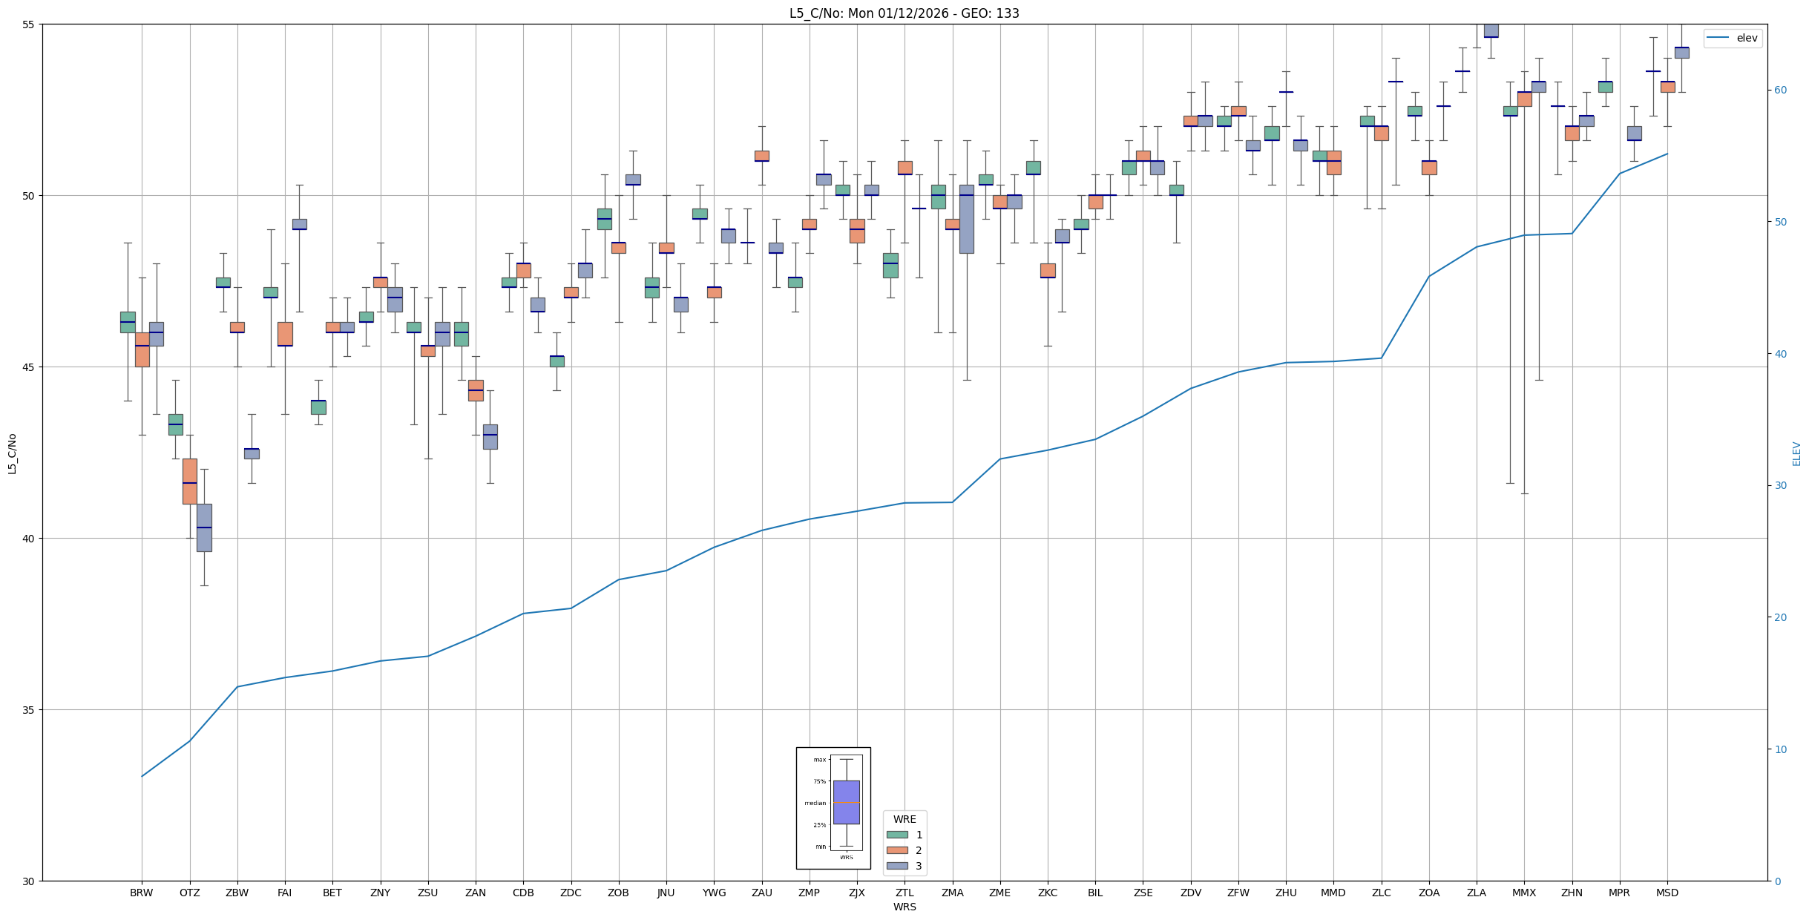Click the median label in the boxplot key
Viewport: 1809px width, 920px height.
click(815, 803)
